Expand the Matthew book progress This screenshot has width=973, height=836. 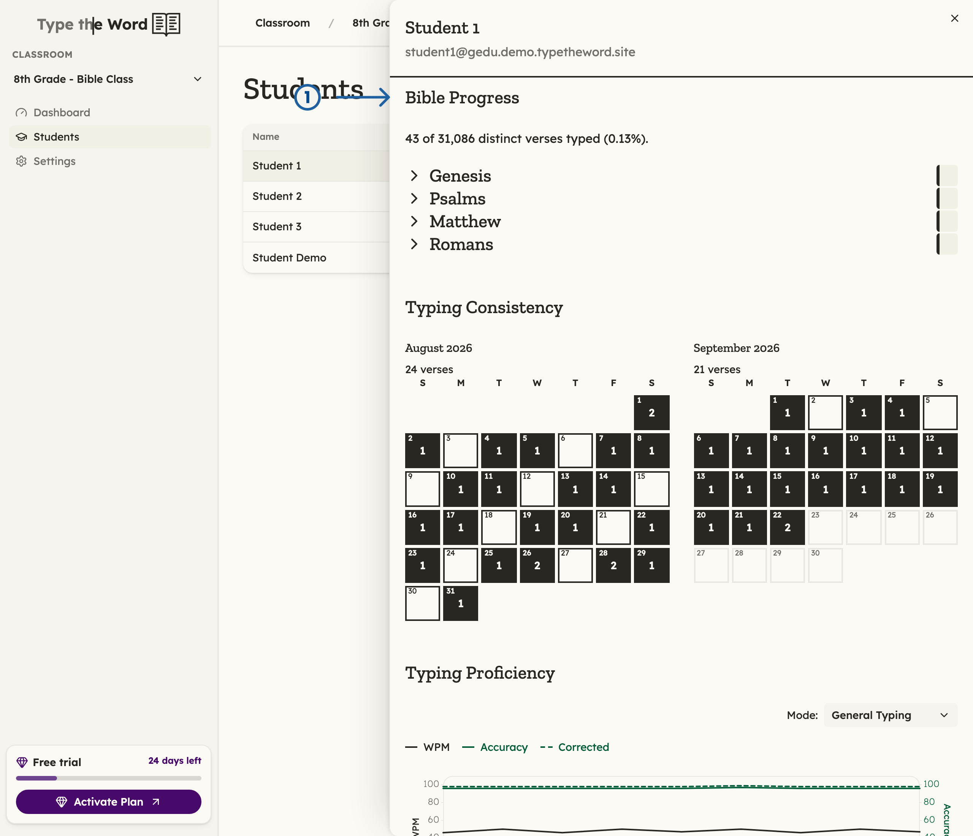414,221
